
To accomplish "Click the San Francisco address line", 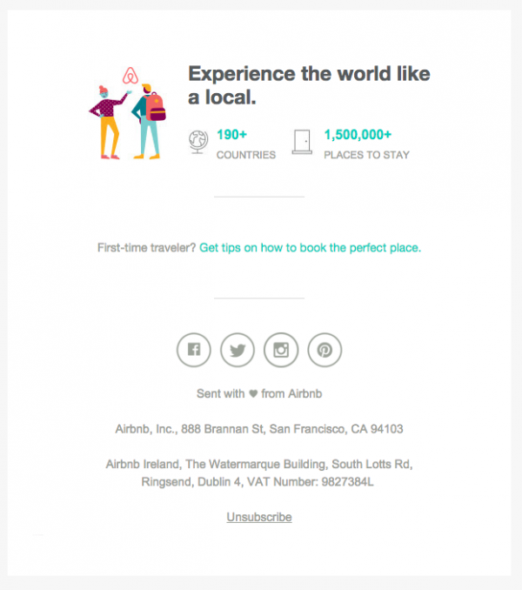I will [259, 429].
